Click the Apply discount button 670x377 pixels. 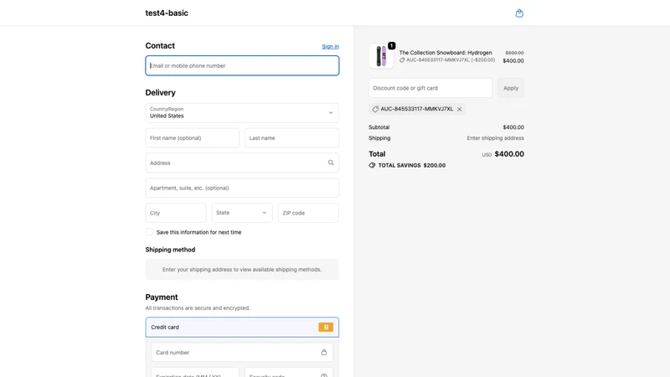tap(511, 88)
